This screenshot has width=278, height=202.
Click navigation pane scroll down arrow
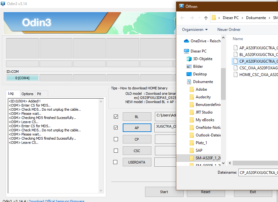(x=223, y=163)
